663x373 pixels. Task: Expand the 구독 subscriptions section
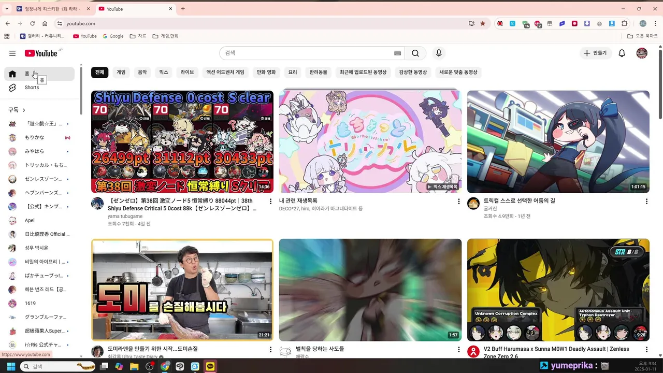[17, 110]
